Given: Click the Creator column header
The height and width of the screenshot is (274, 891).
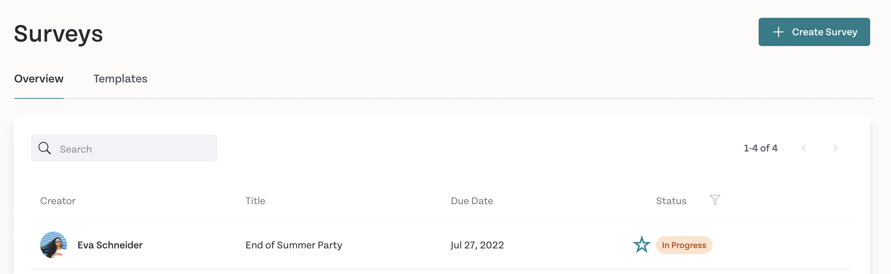Looking at the screenshot, I should tap(58, 201).
